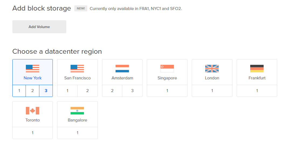Click the London UK flag icon
This screenshot has height=152, width=289.
[x=212, y=69]
